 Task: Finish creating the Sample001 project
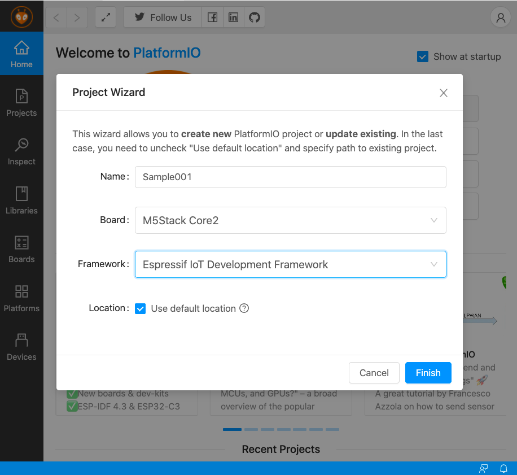428,373
